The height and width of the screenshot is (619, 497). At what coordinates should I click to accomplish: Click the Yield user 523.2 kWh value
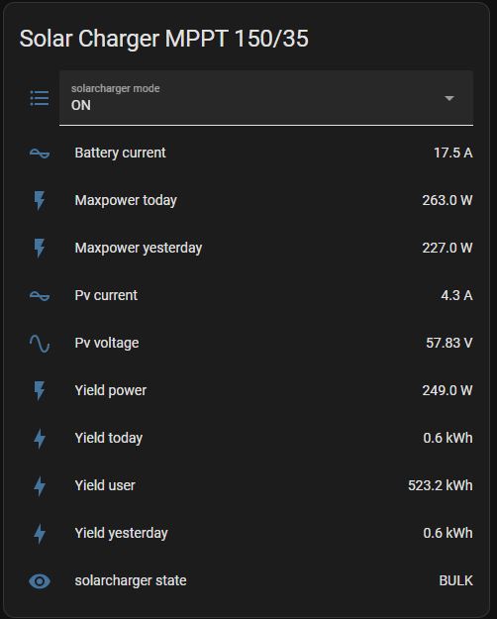tap(441, 485)
